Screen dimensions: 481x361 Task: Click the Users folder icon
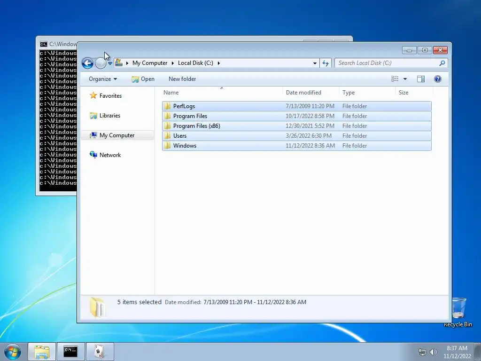point(167,136)
